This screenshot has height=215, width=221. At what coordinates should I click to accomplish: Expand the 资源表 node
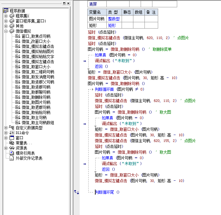click(6, 148)
